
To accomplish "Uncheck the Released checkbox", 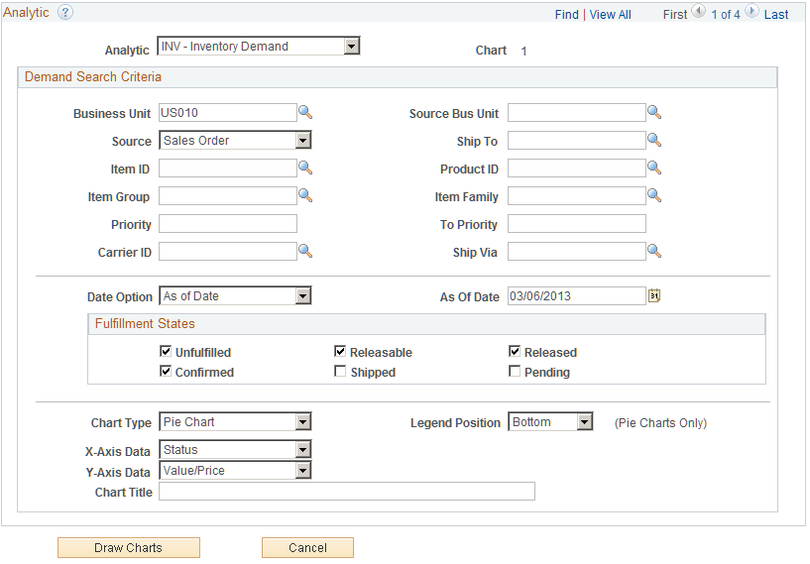I will pos(515,352).
